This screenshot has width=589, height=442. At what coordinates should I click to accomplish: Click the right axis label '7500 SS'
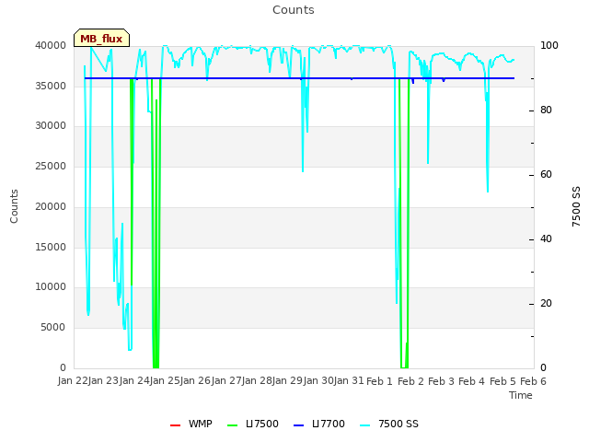point(576,206)
